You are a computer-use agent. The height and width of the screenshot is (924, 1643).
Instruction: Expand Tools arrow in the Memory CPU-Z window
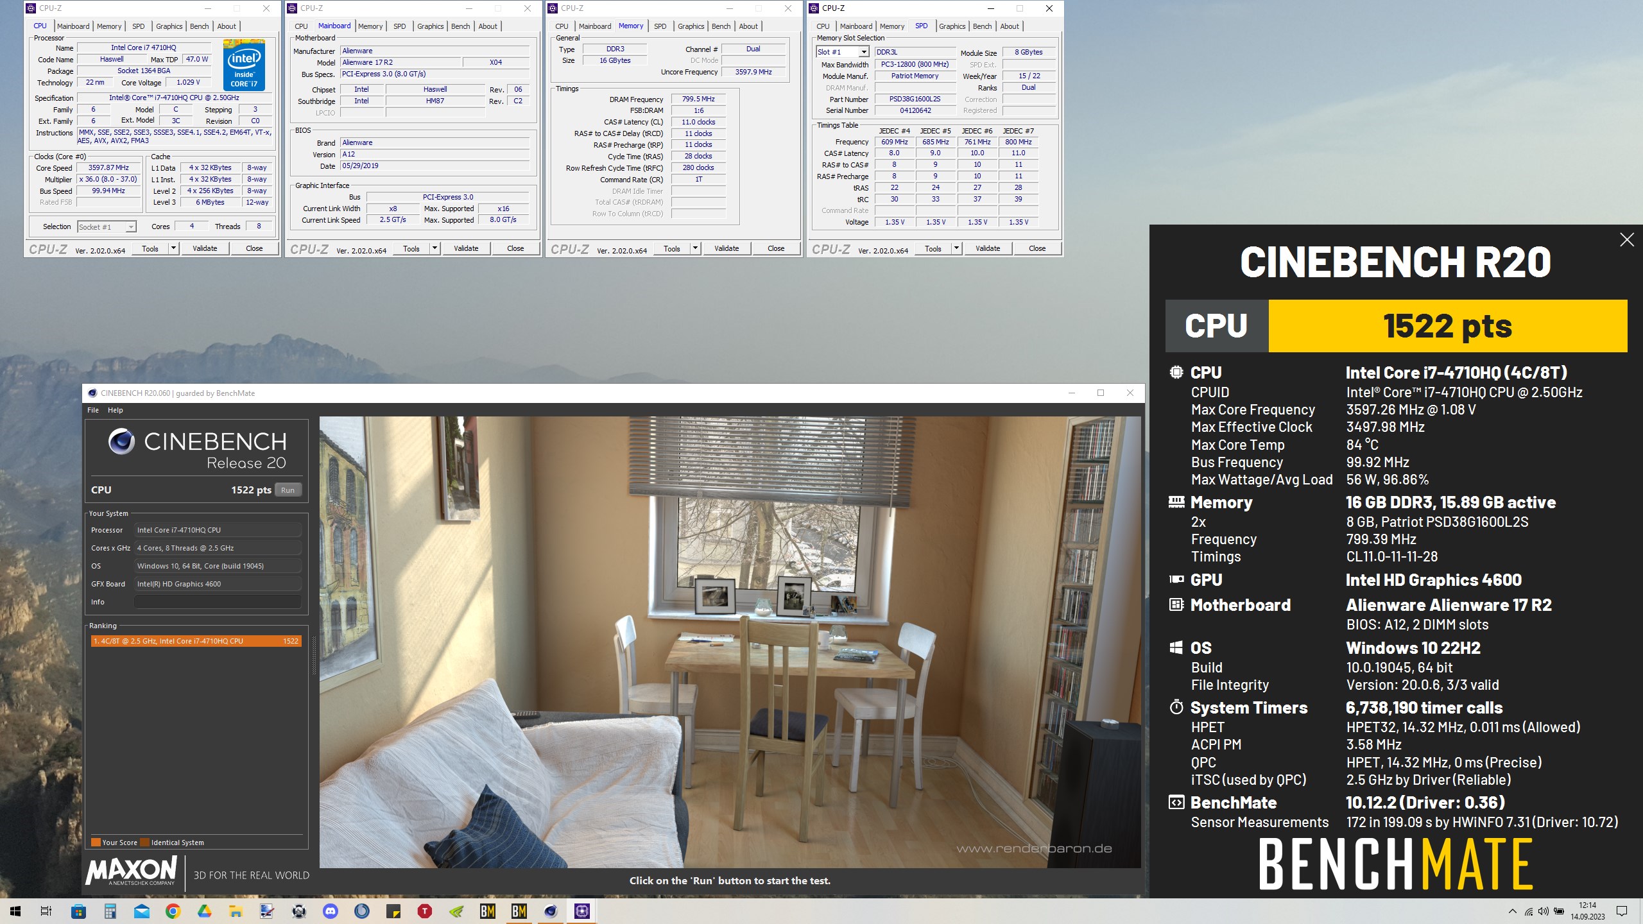pos(695,248)
